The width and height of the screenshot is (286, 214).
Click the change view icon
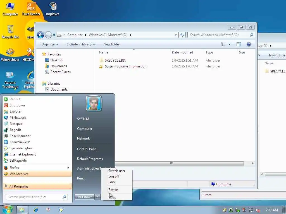click(223, 44)
